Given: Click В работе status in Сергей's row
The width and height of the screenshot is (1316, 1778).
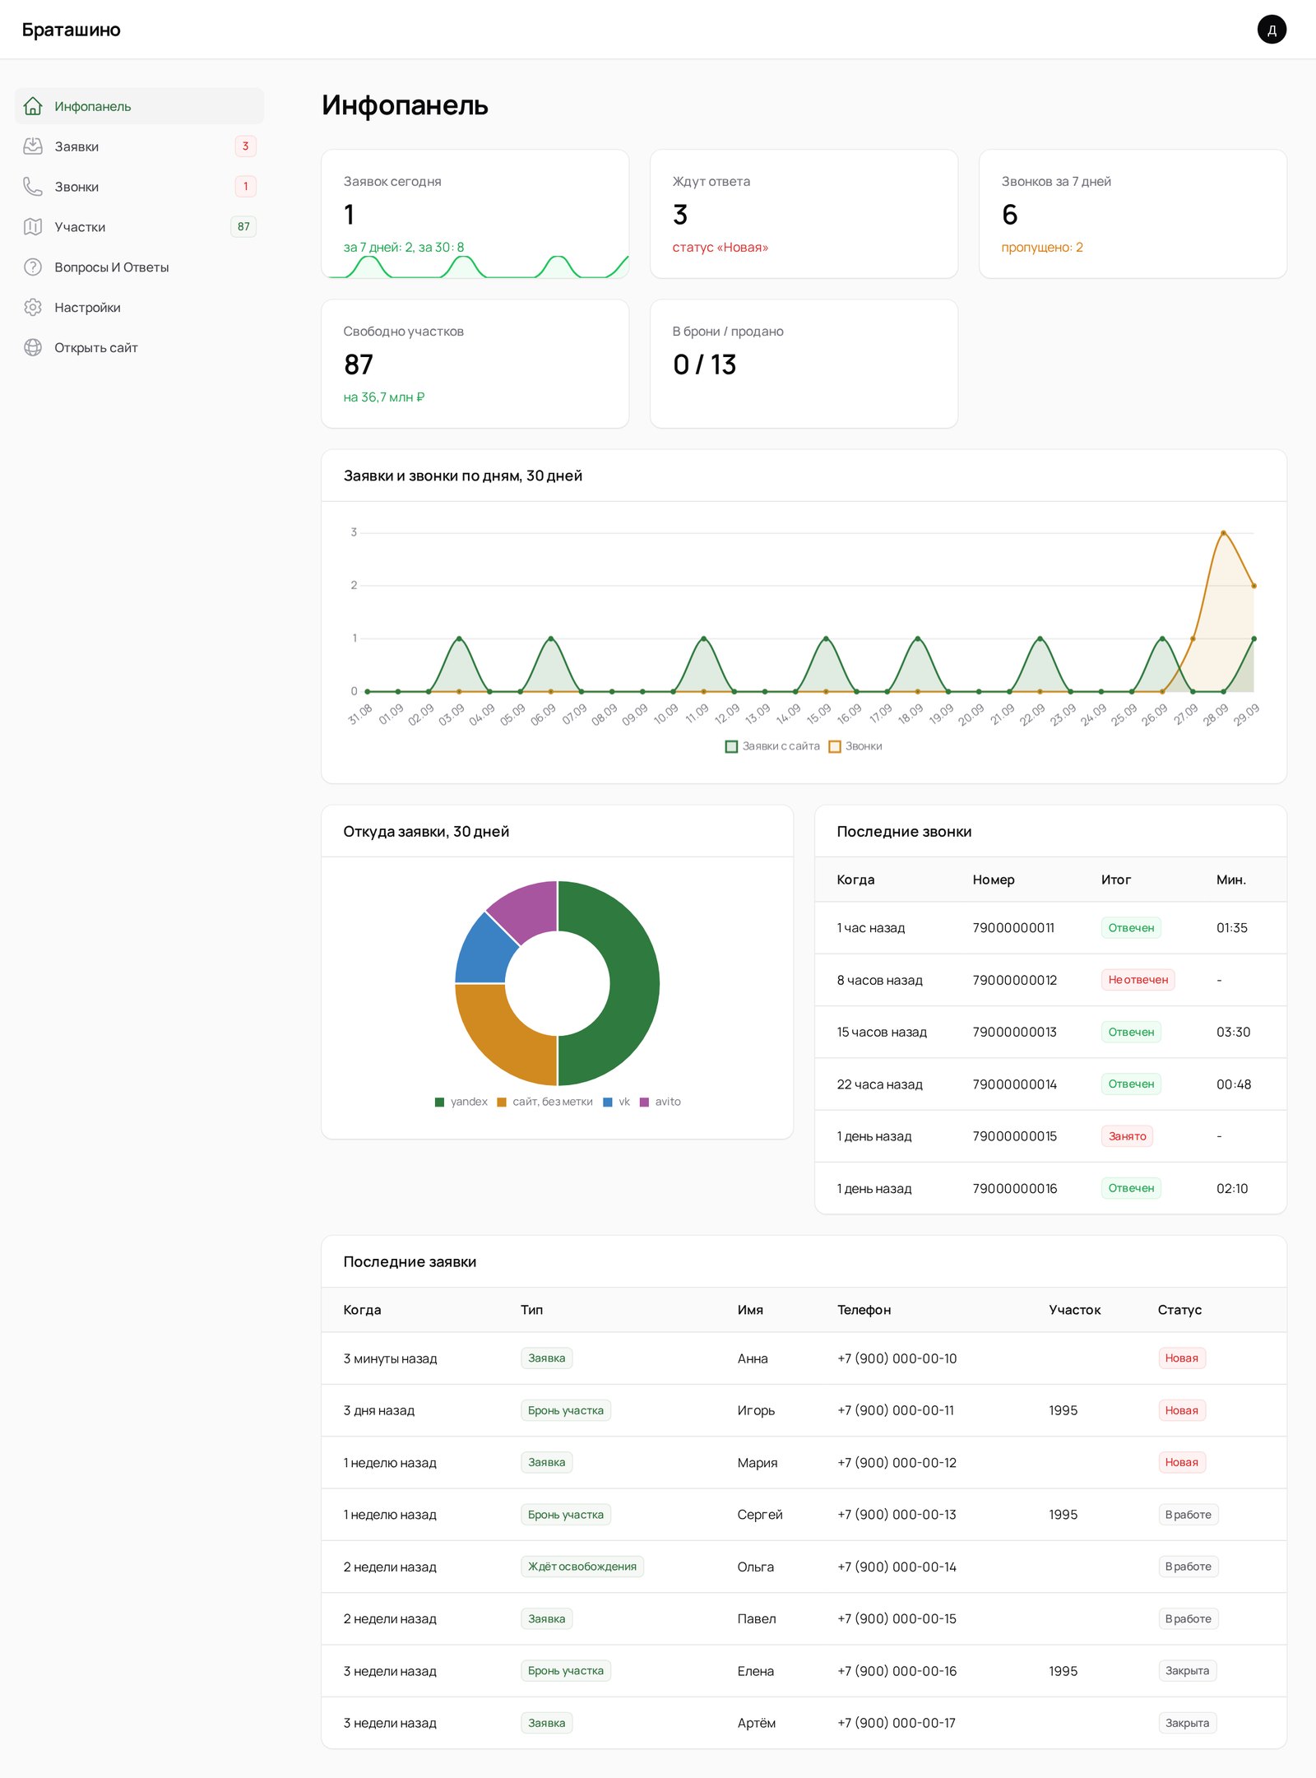Looking at the screenshot, I should (x=1188, y=1515).
